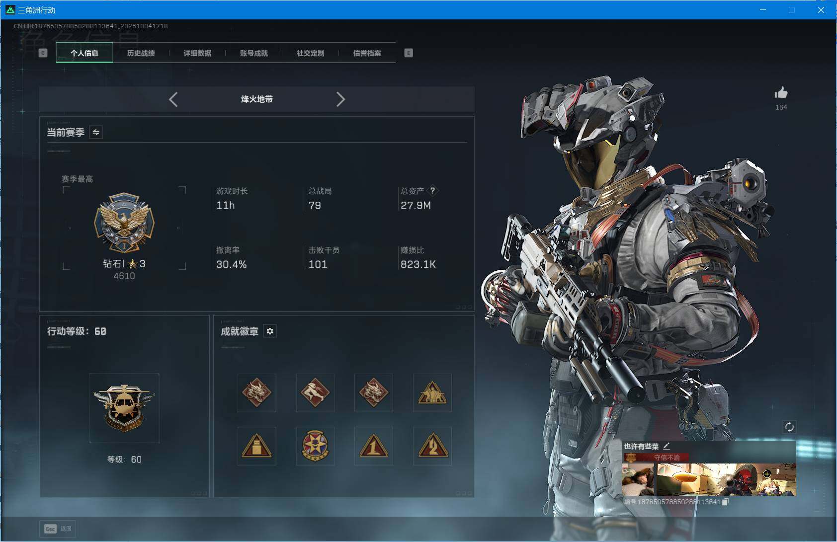837x542 pixels.
Task: Close the 三角洲行动 window
Action: click(821, 10)
